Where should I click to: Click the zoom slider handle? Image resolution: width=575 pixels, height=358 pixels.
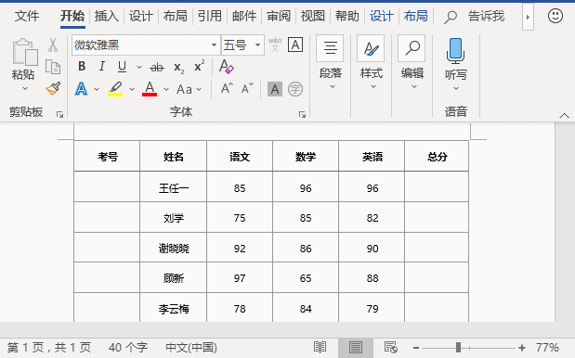[x=458, y=348]
